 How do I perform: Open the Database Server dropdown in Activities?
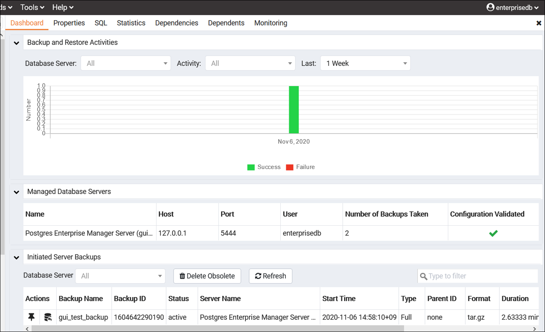(126, 63)
